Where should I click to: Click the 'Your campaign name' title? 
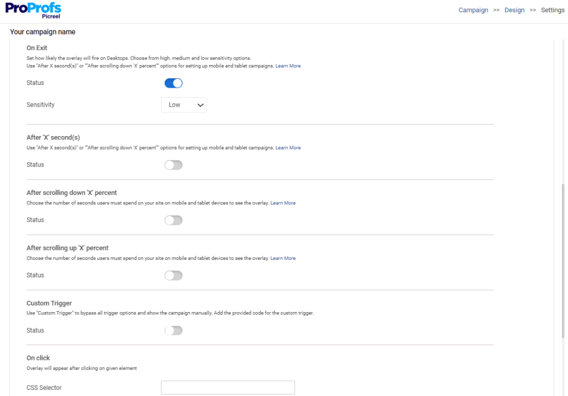43,32
